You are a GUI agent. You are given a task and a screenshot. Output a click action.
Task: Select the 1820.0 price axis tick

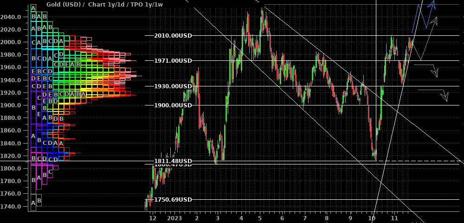(11, 156)
